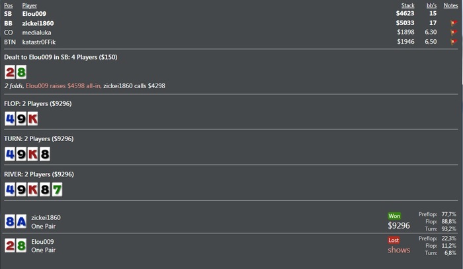Select player Elou009 in the SB row

[34, 14]
